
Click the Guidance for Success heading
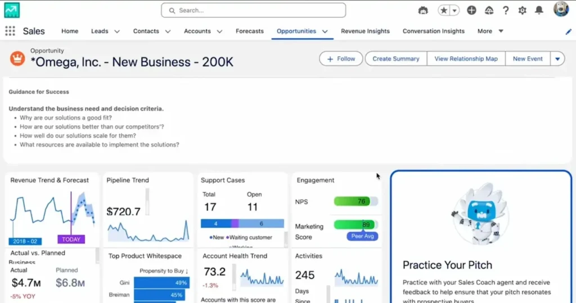tap(39, 92)
